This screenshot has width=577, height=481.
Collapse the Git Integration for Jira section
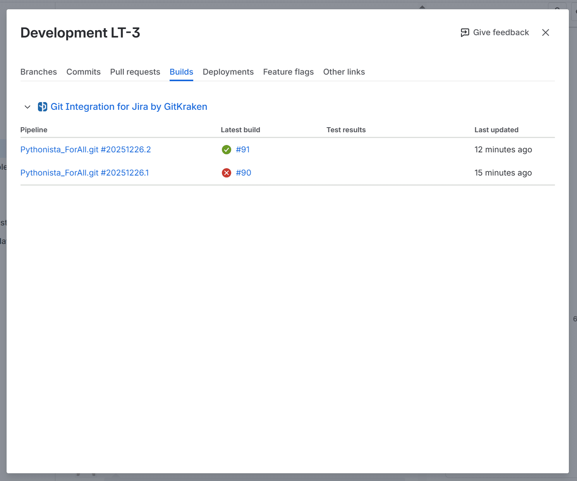coord(27,107)
